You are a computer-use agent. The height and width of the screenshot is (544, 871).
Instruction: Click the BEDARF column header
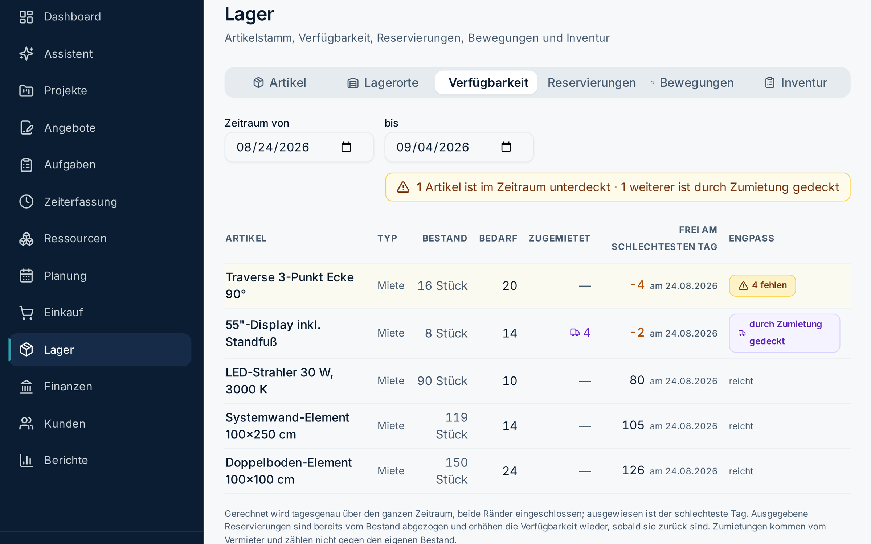[x=498, y=238]
